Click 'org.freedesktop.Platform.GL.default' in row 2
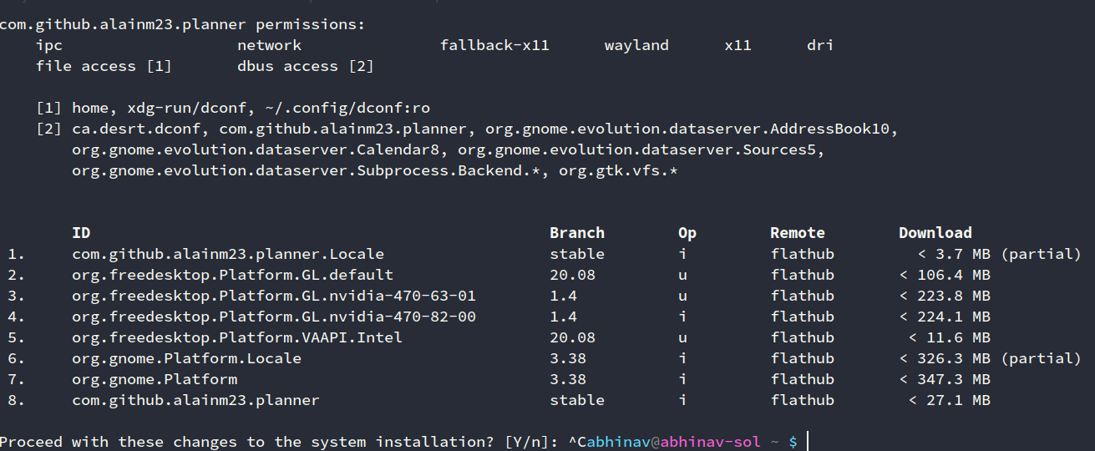Screen dimensions: 1095x451 coord(232,275)
